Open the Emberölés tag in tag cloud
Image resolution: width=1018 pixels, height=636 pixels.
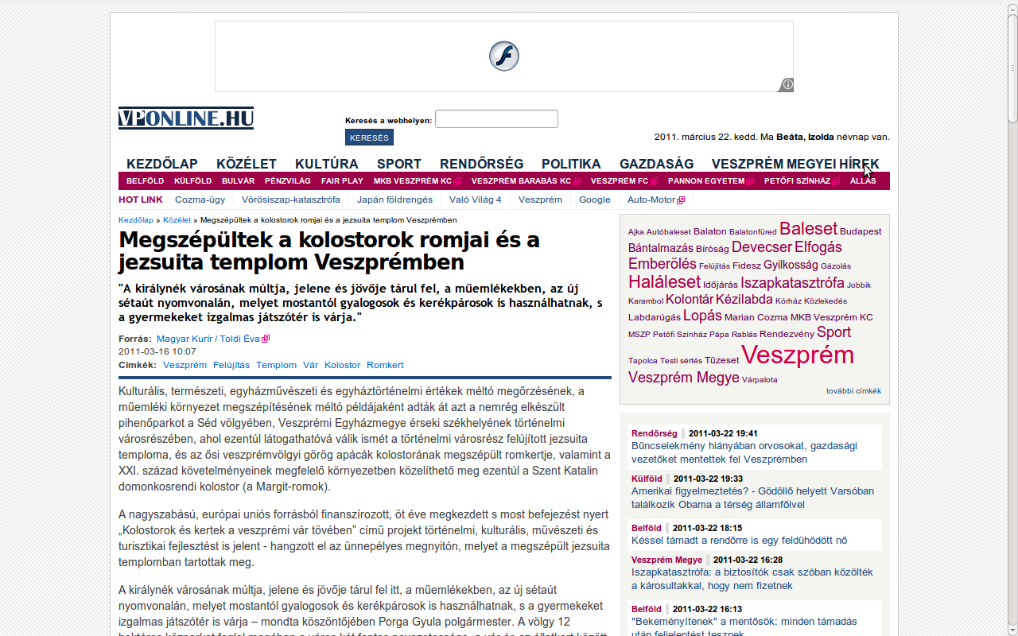662,264
